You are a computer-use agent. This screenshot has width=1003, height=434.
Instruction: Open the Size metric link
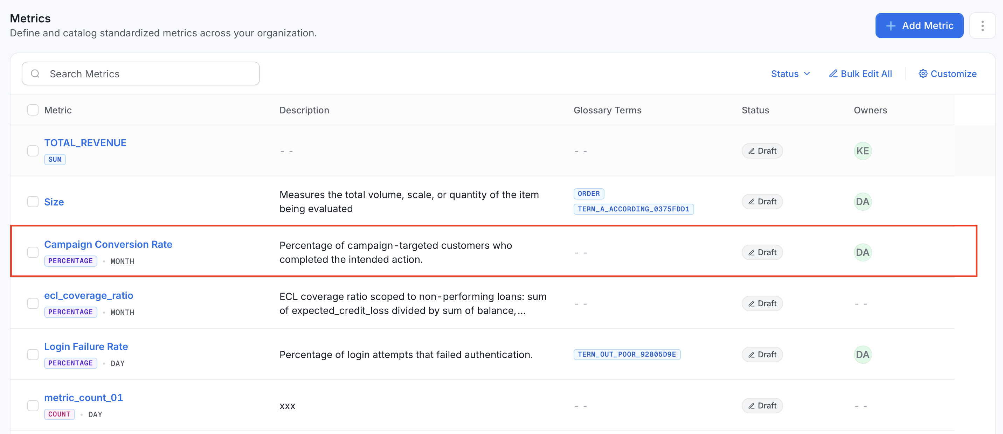point(54,202)
